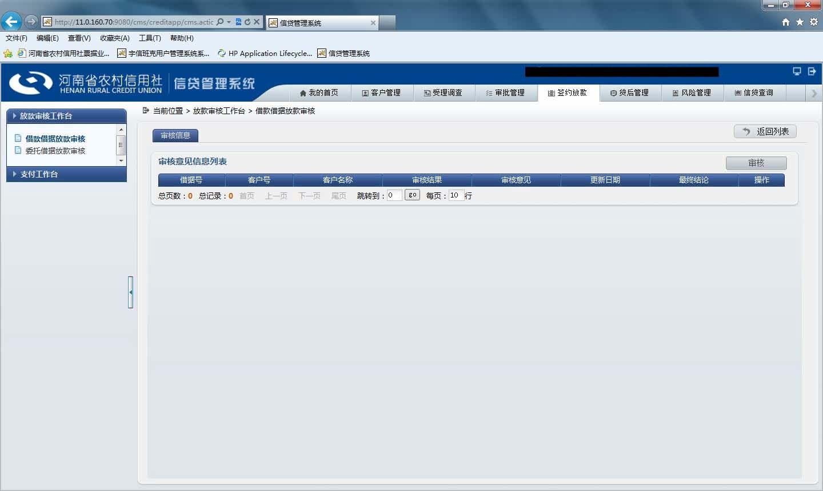Image resolution: width=823 pixels, height=491 pixels.
Task: Click the 审核 button
Action: pos(756,163)
